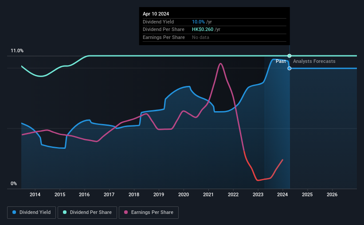
Task: Click the 10.0% dividend yield value
Action: pyautogui.click(x=198, y=22)
